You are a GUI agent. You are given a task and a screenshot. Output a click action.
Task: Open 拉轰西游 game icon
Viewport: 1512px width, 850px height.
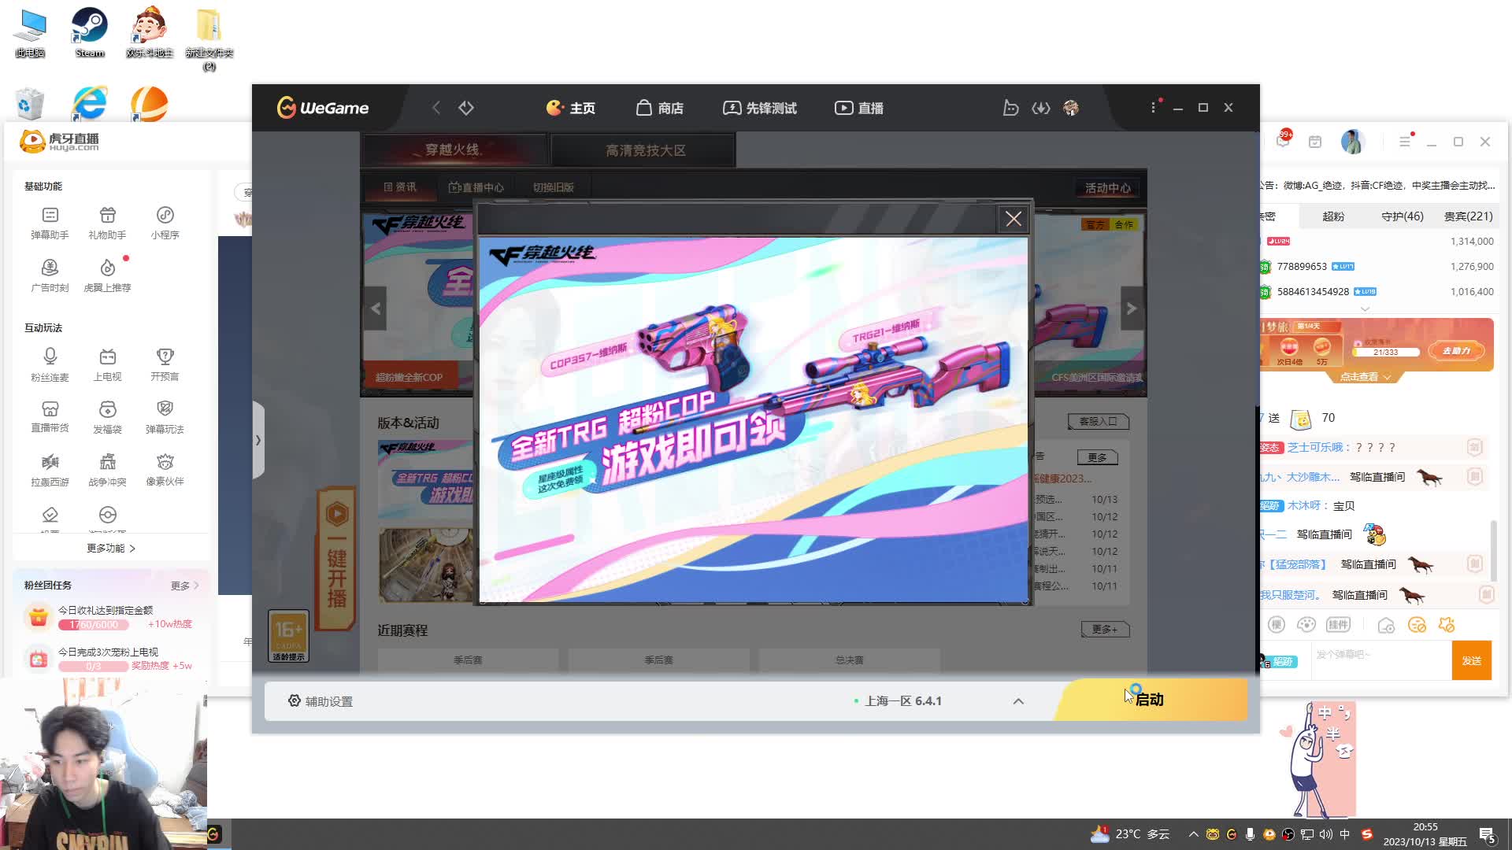click(50, 470)
